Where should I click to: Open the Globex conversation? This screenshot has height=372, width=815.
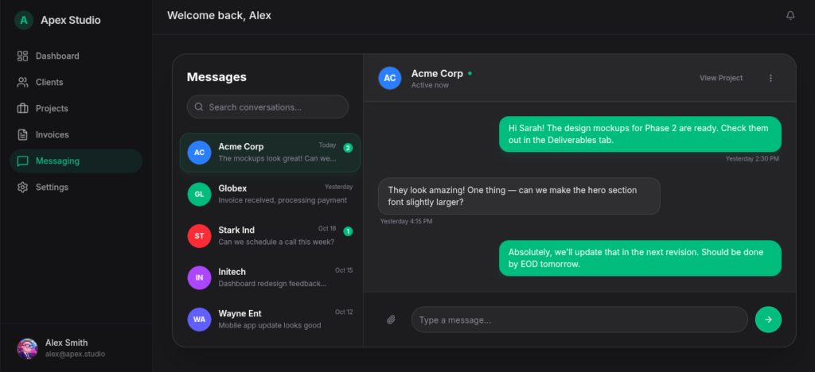(270, 194)
